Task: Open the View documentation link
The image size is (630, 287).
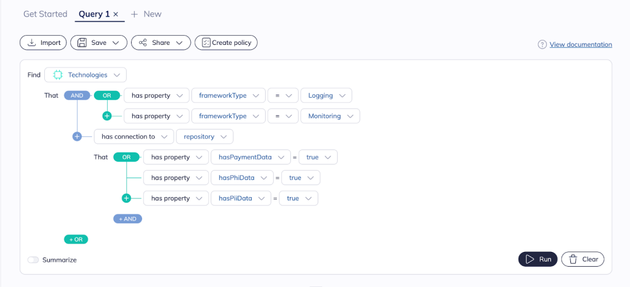Action: 580,44
